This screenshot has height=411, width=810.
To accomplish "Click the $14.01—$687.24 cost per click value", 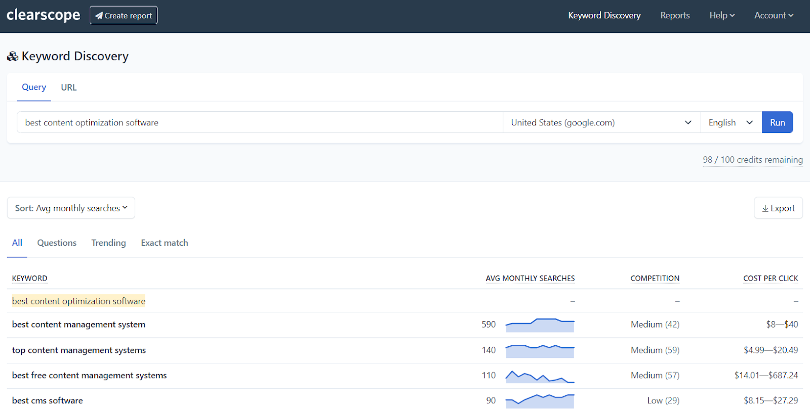I will coord(766,375).
